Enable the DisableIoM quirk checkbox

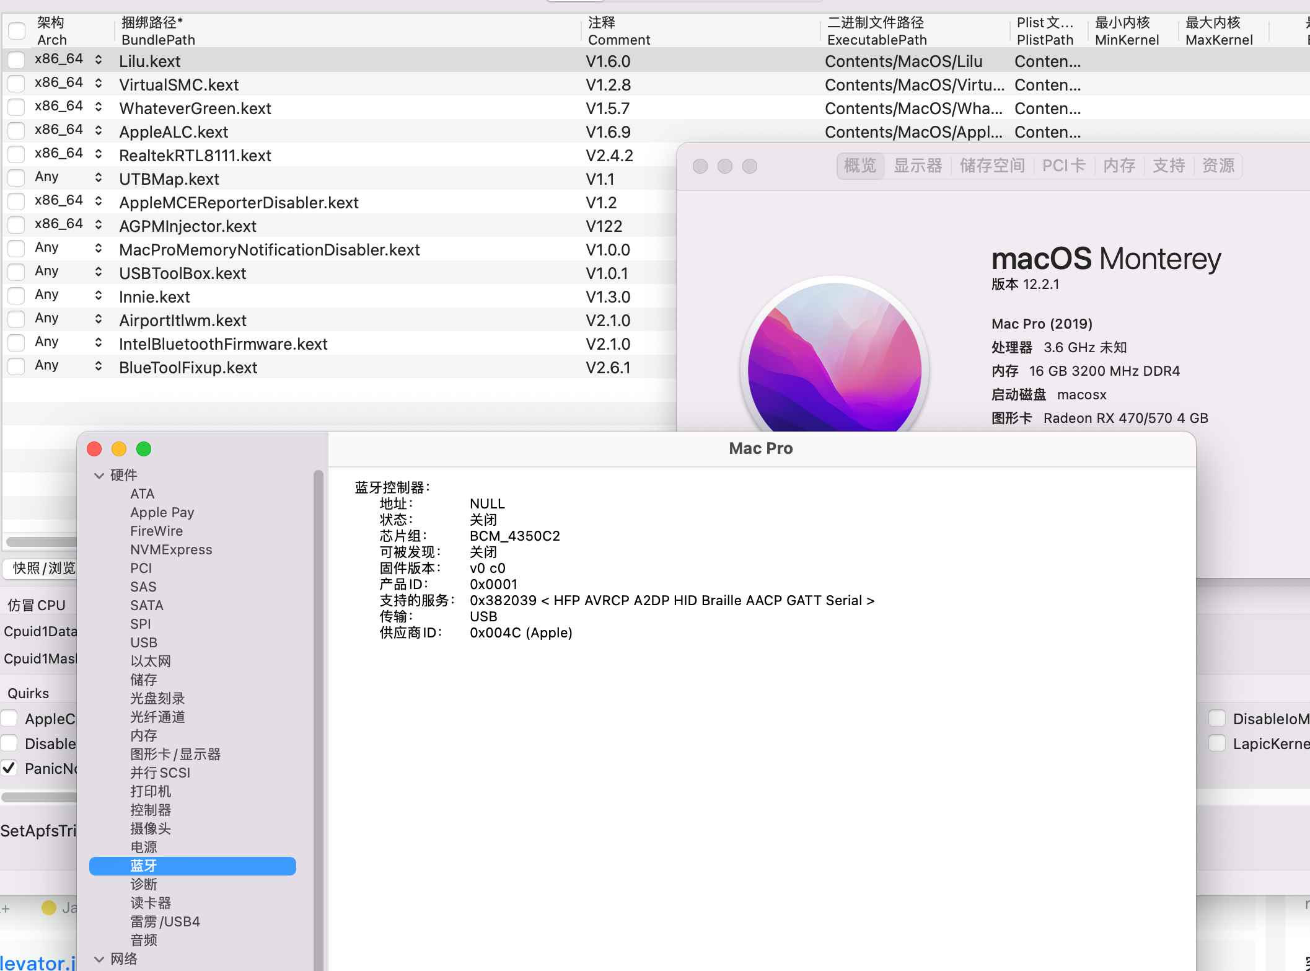(x=1217, y=718)
